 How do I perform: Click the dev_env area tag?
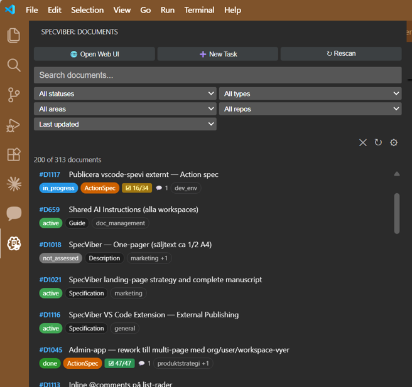tap(186, 188)
